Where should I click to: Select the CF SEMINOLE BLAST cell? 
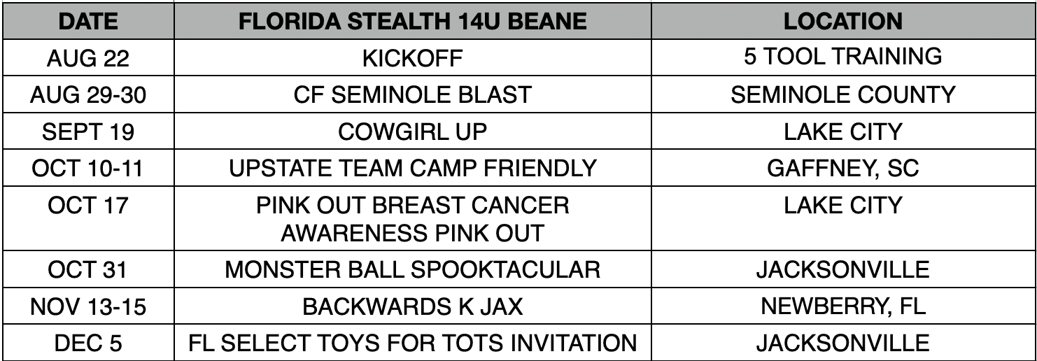413,95
